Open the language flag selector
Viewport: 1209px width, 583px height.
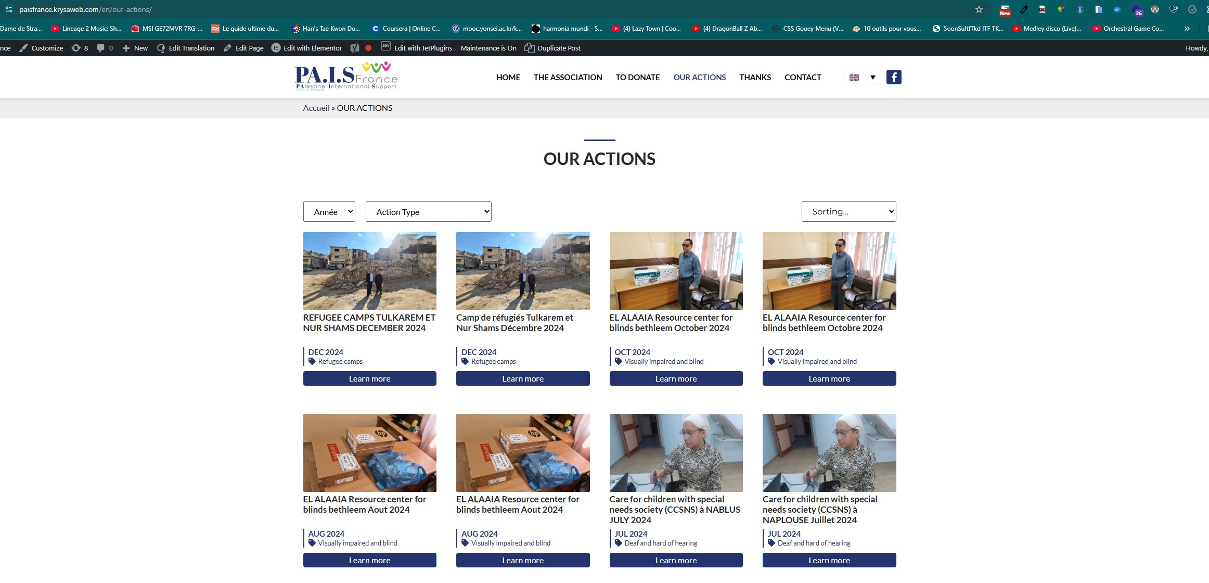tap(862, 77)
